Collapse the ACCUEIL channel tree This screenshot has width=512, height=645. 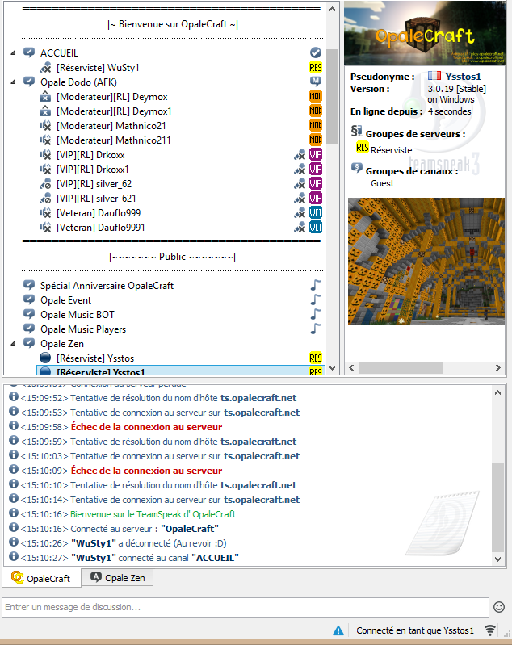13,52
